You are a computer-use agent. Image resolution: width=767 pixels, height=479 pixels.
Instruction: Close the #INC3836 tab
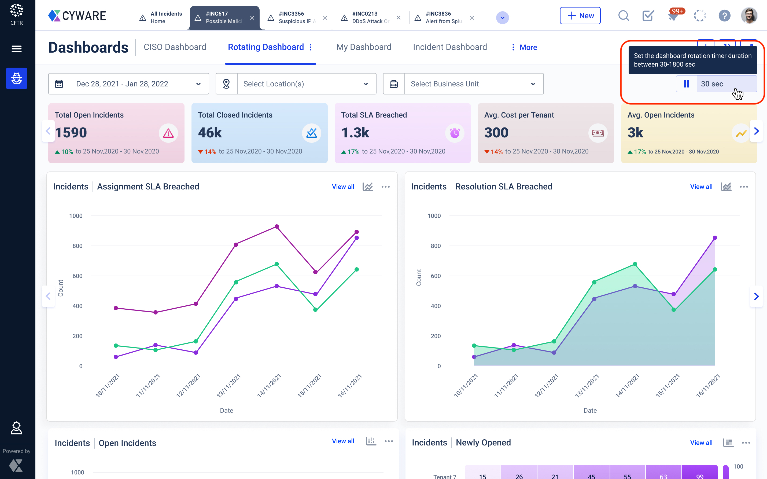click(472, 18)
